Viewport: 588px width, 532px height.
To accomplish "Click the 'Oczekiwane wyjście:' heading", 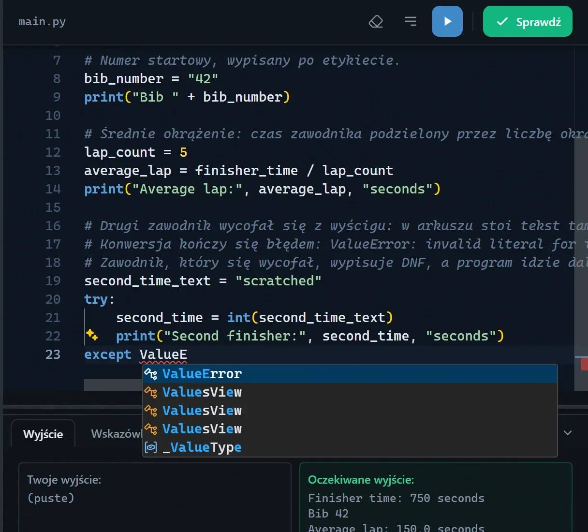I will 361,480.
